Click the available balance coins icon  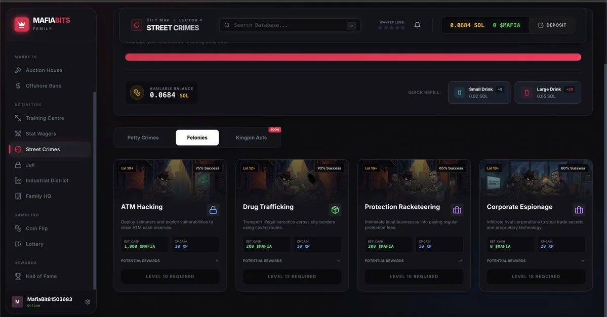(137, 93)
